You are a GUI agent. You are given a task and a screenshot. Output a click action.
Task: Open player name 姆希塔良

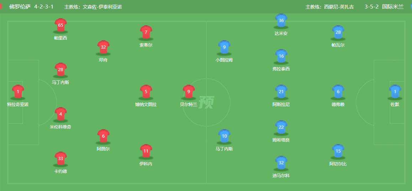click(x=281, y=140)
